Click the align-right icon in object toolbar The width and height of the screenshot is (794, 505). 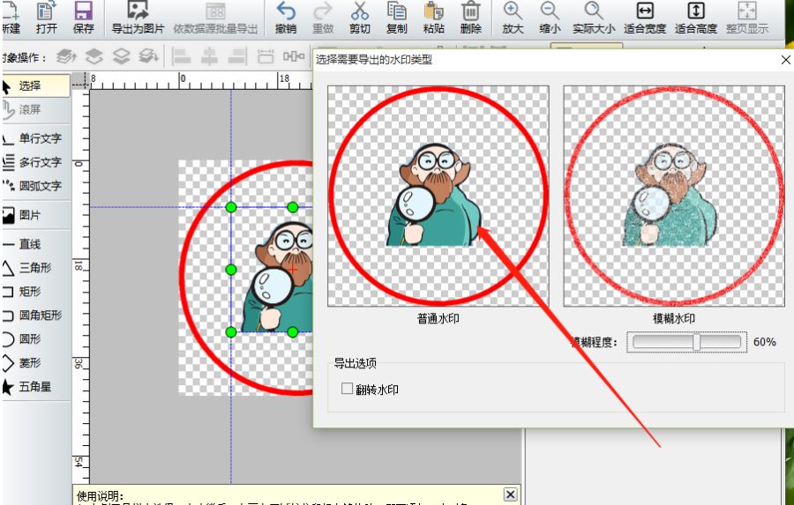tap(236, 56)
